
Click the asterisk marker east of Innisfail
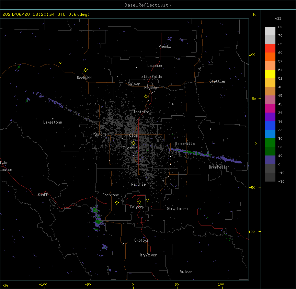[172, 104]
